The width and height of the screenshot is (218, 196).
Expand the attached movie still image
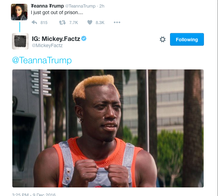click(108, 128)
